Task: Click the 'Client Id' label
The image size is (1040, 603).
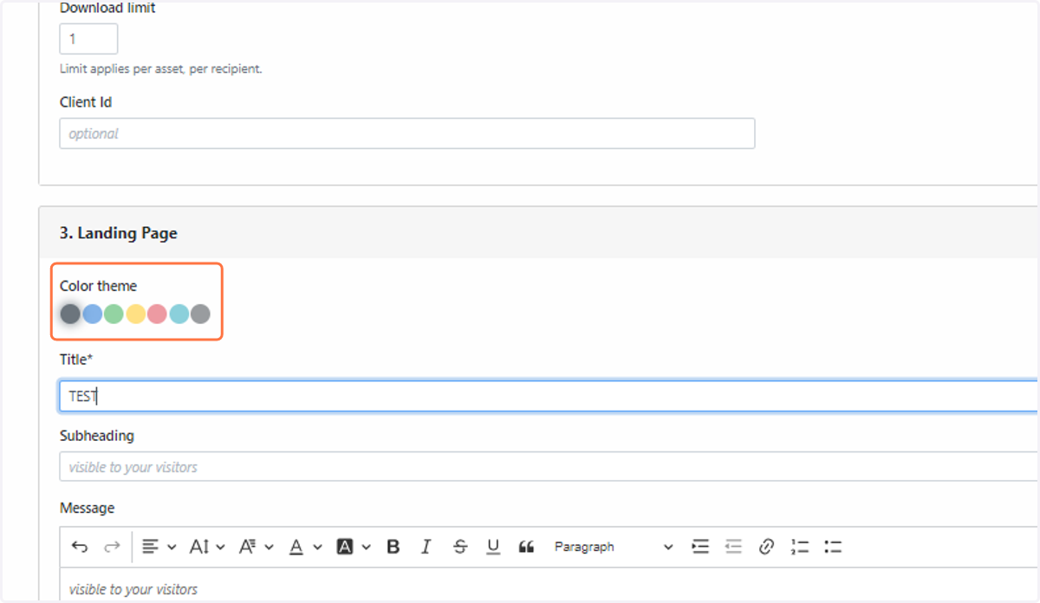Action: 86,102
